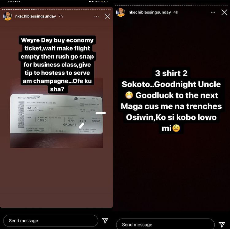Tap the British Airways boarding pass photo
The image size is (230, 229).
[x=56, y=114]
